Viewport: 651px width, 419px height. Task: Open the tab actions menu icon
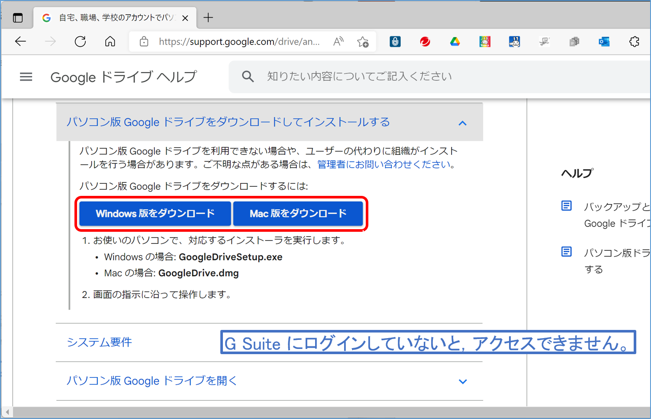(18, 18)
